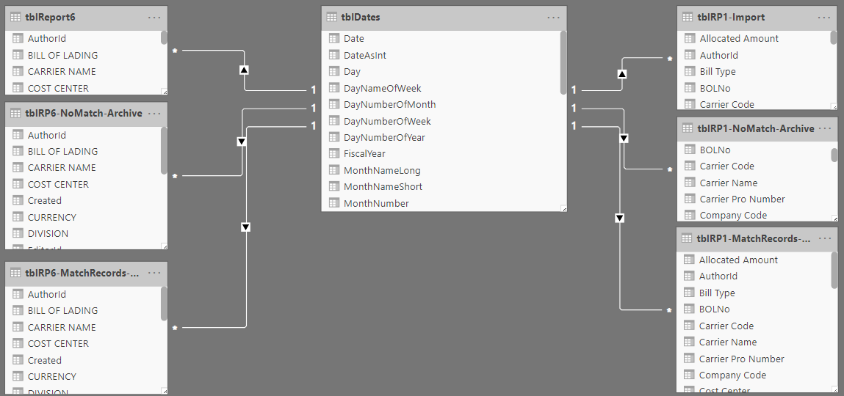Select the tblRP1-NoMatch-Archive table header

click(757, 129)
